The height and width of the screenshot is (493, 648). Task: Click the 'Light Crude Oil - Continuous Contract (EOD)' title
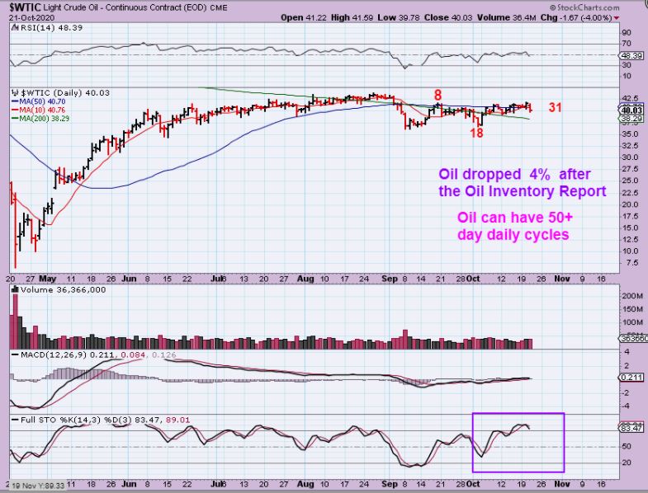125,8
